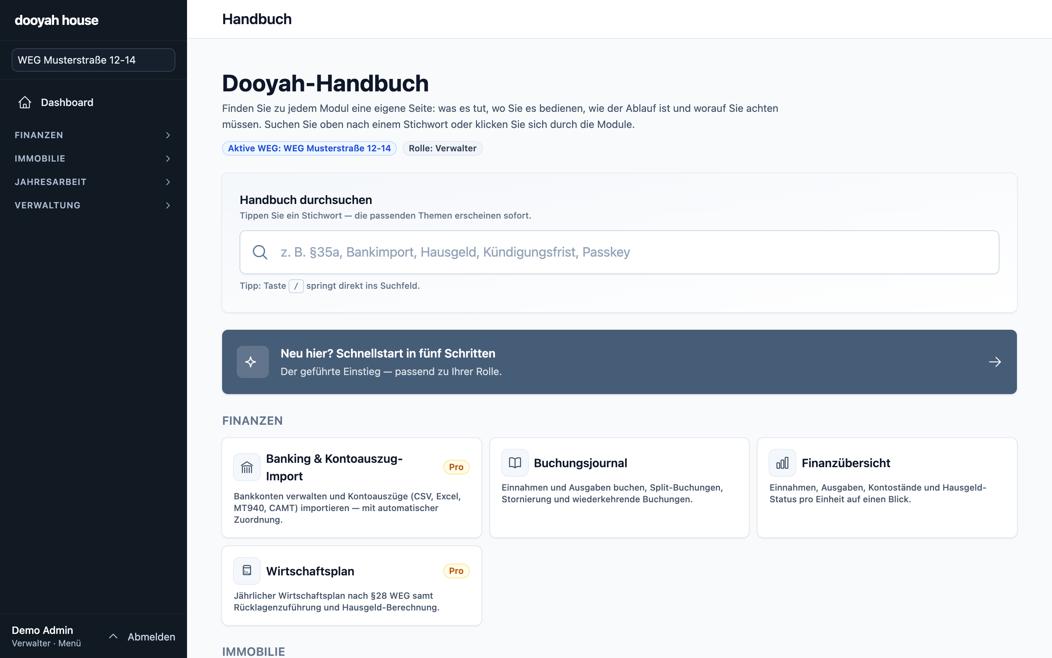Select IMMOBILIE in the sidebar
This screenshot has width=1052, height=658.
click(94, 159)
